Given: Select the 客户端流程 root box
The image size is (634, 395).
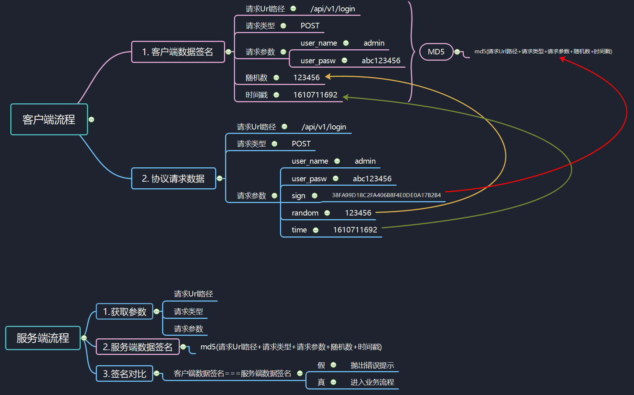Looking at the screenshot, I should pos(49,120).
